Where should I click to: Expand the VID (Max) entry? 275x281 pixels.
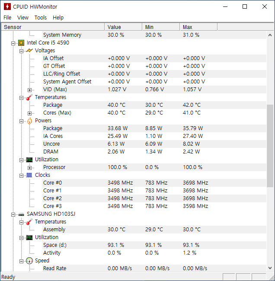(29, 90)
